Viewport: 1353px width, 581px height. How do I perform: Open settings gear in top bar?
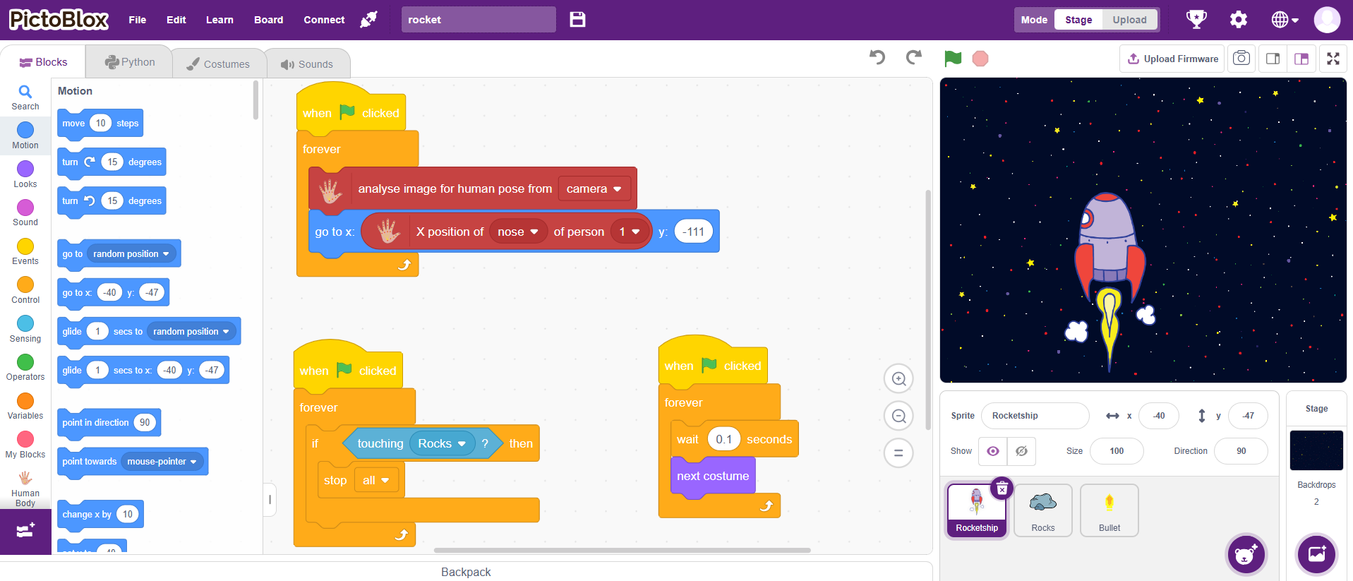[1239, 20]
